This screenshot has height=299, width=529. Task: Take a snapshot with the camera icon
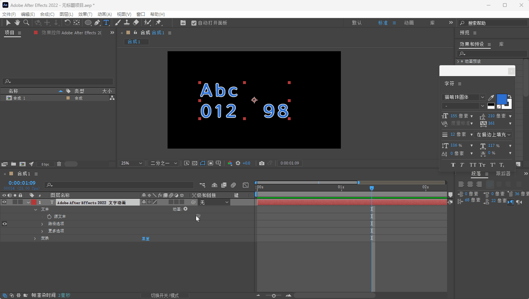(262, 163)
